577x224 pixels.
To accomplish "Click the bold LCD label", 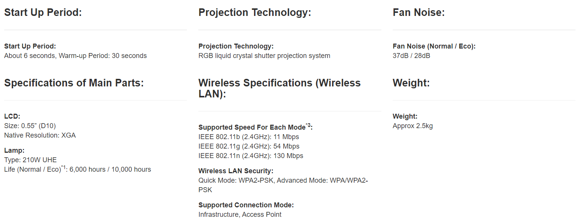I will 12,116.
